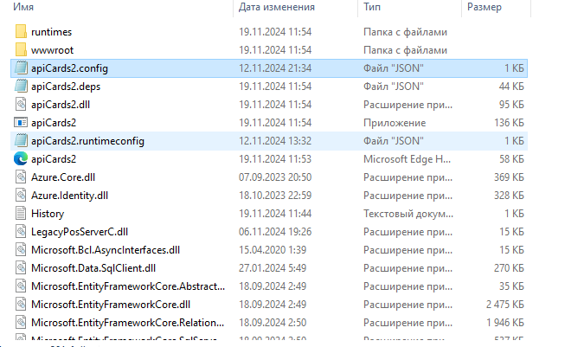Select the apiCards2.runtimeconfig file name
Viewport: 584px width, 347px height.
88,141
